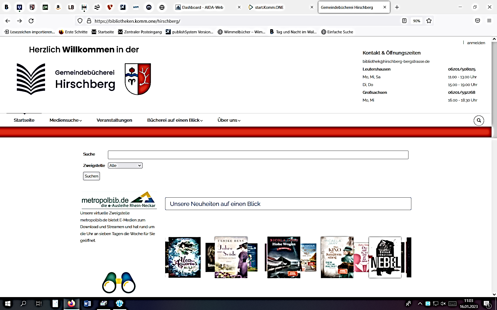
Task: Click the Suchen button
Action: pyautogui.click(x=91, y=176)
